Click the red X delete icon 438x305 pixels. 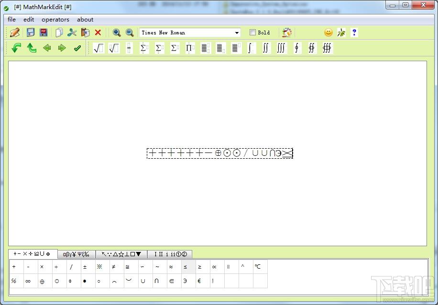point(98,33)
